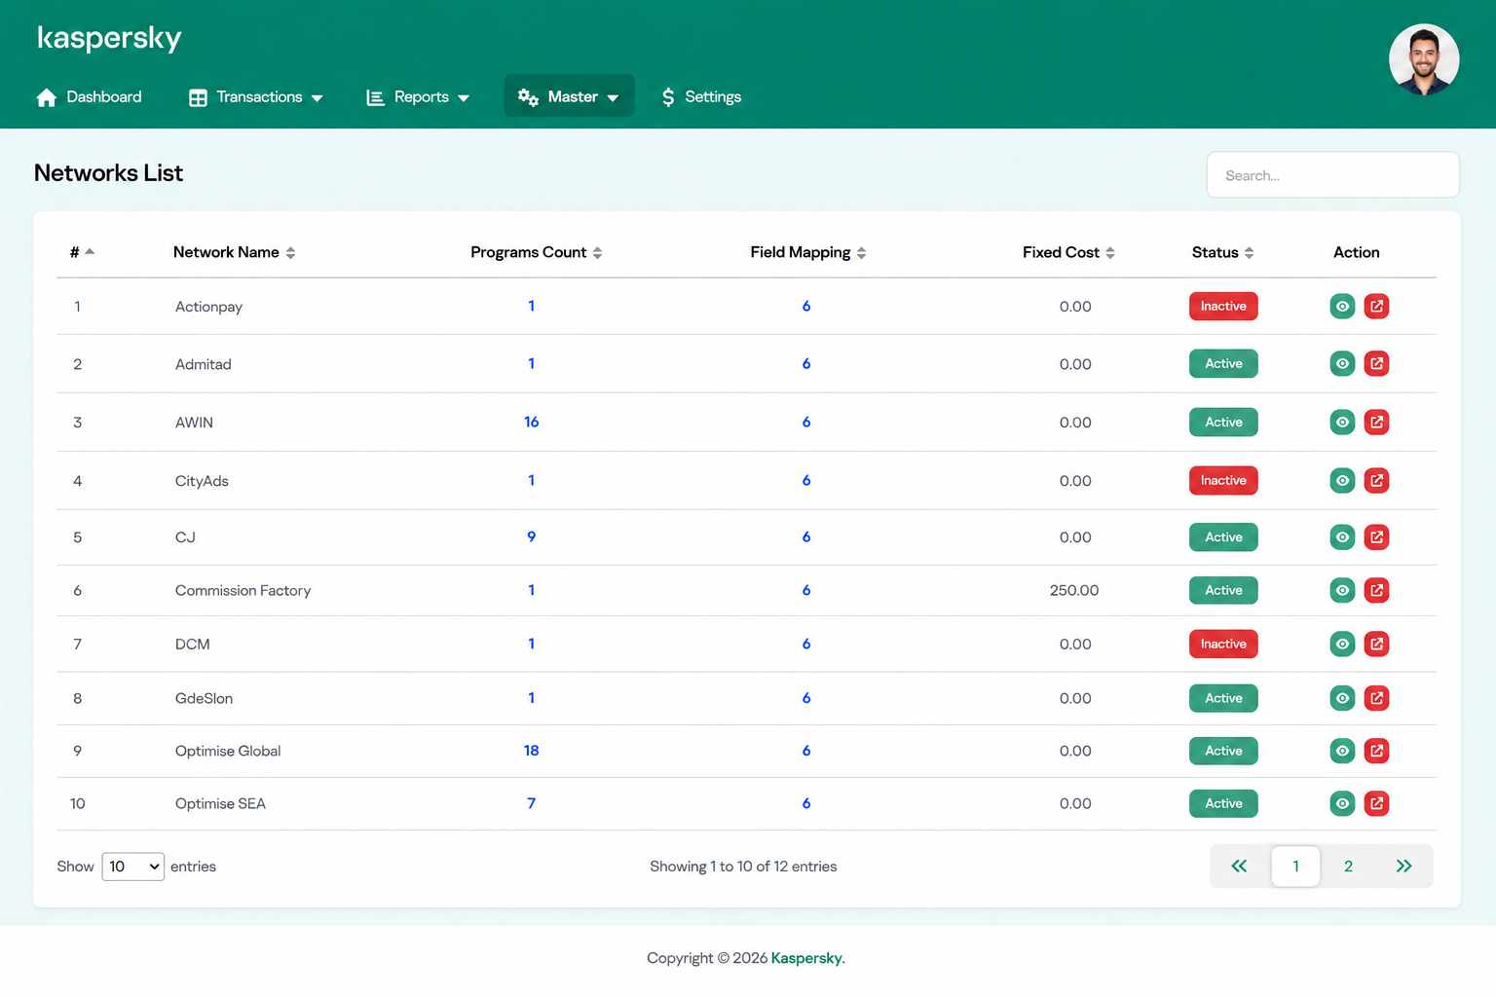1496x997 pixels.
Task: Sort the table by Status column
Action: 1222,252
